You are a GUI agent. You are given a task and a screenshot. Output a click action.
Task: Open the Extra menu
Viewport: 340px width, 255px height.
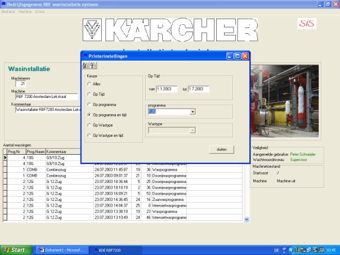click(40, 11)
